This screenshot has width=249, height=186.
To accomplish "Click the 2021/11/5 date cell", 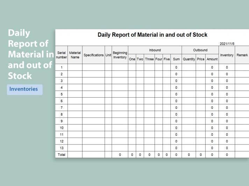I will (227, 44).
